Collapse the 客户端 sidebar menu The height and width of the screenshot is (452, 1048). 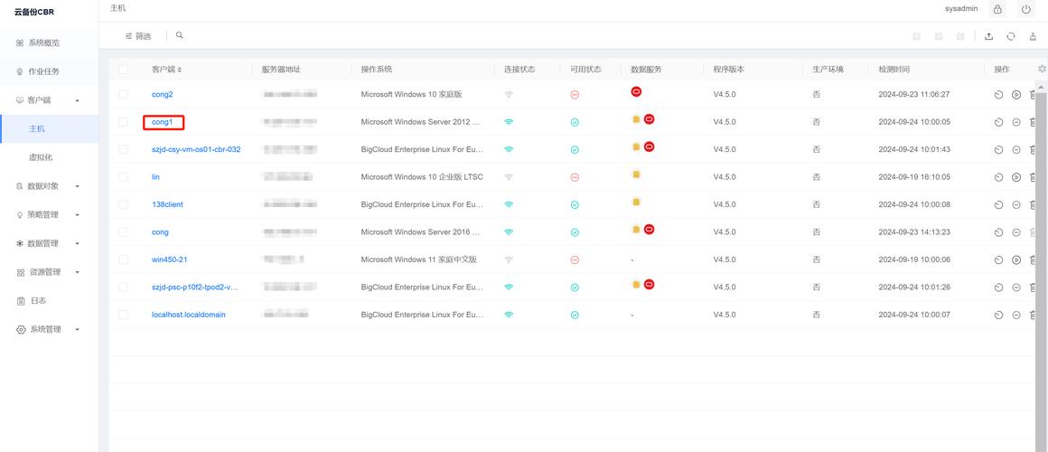(x=77, y=100)
